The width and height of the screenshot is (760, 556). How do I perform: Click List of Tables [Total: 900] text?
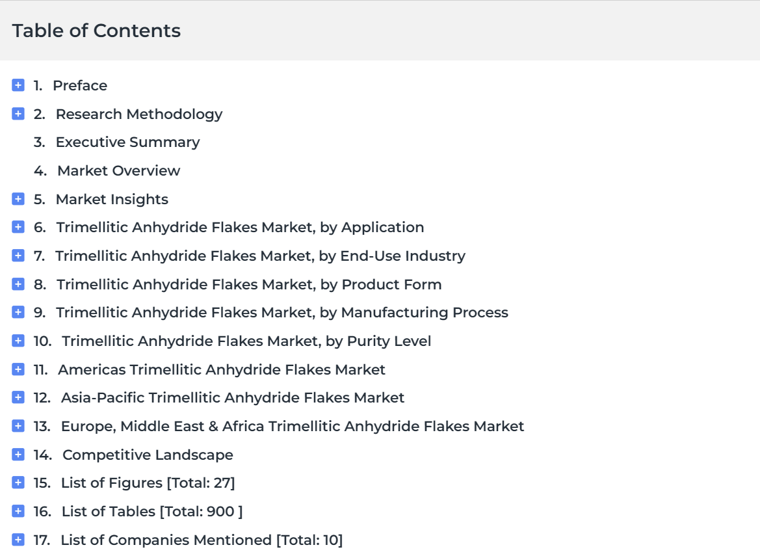152,511
